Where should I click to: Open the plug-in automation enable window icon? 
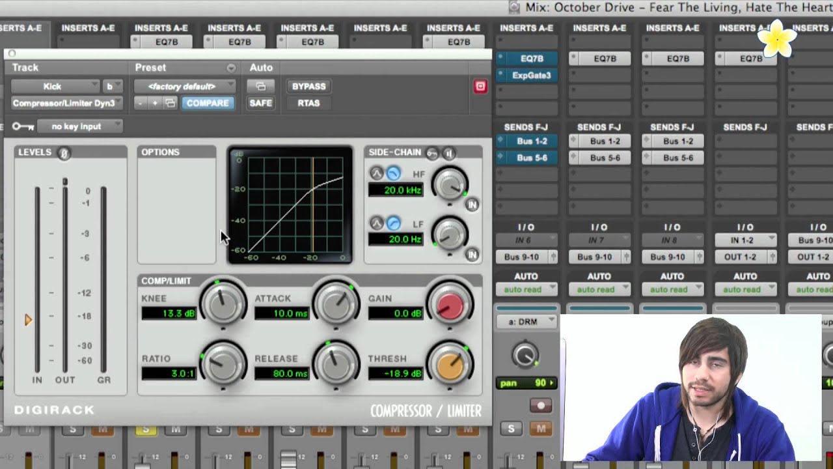click(260, 86)
